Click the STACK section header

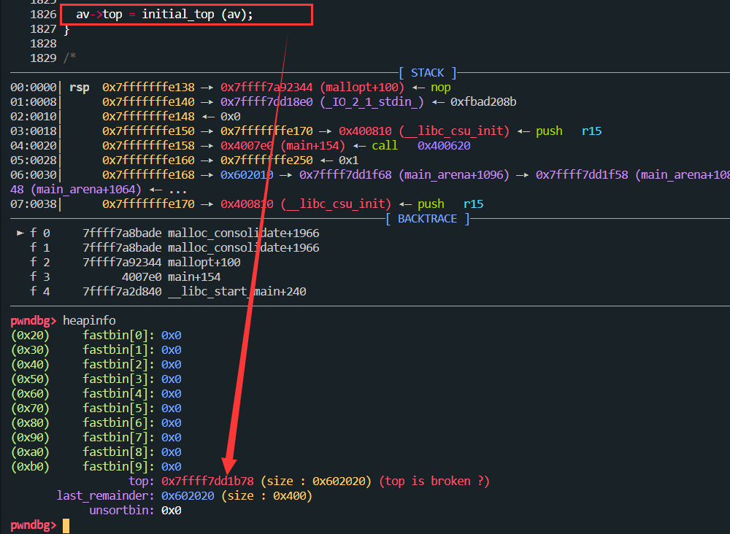click(427, 73)
